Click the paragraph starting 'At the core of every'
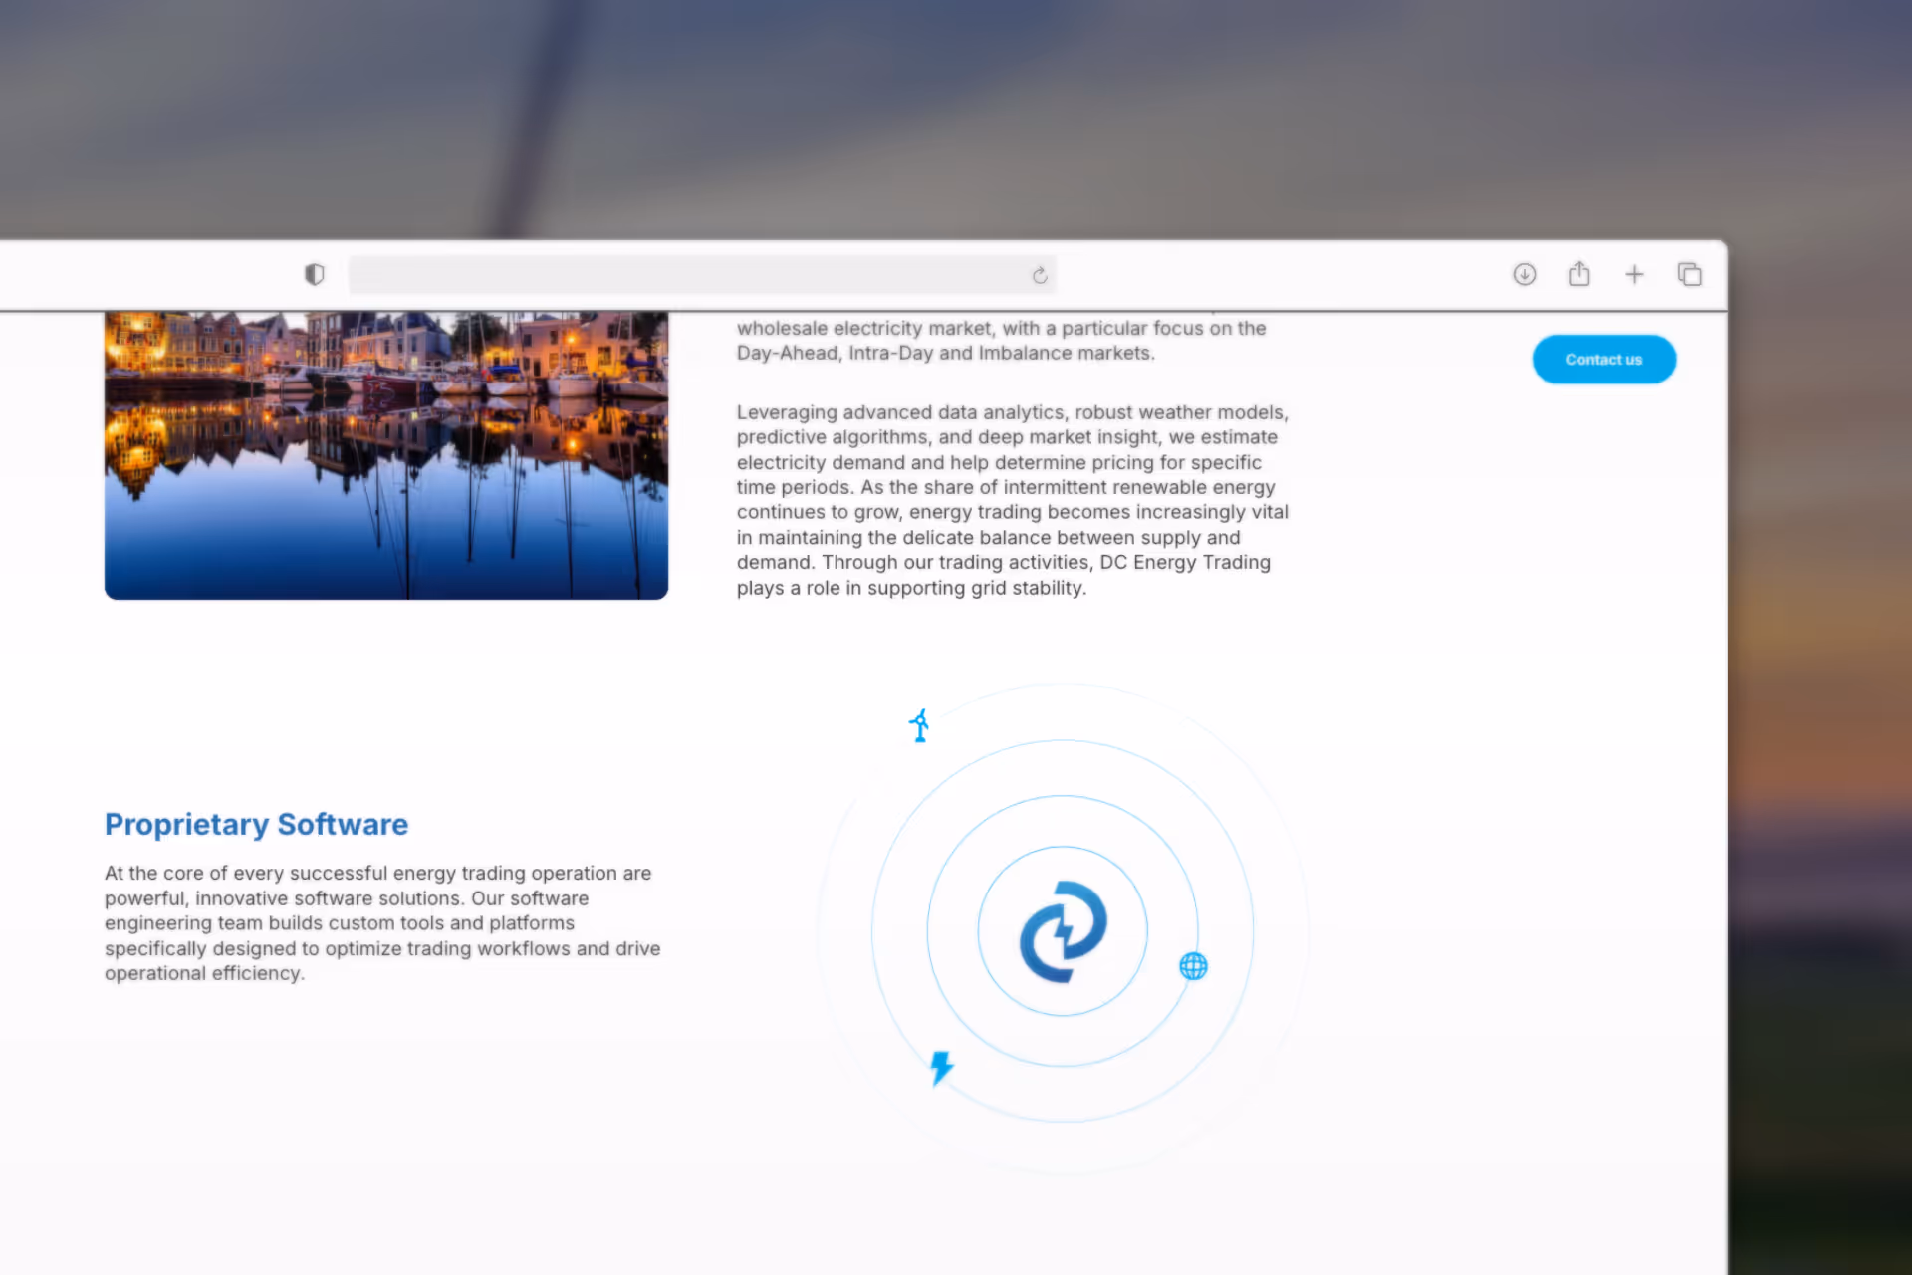The height and width of the screenshot is (1275, 1912). click(382, 923)
